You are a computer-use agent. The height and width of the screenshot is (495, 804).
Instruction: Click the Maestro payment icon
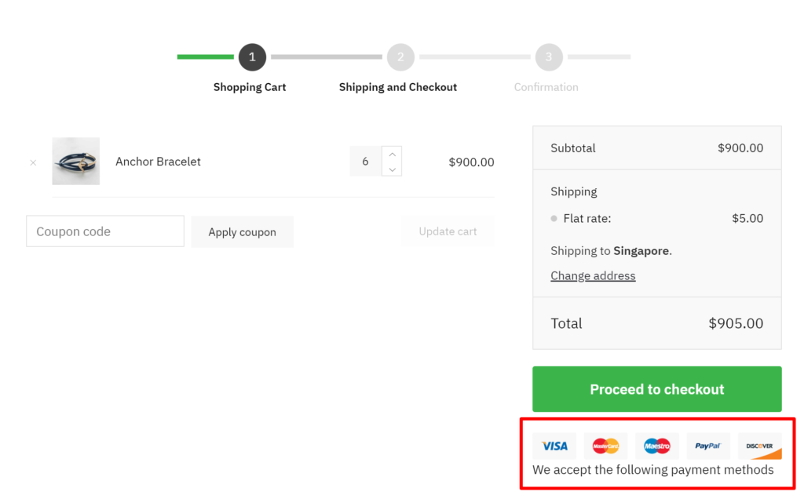[x=657, y=446]
